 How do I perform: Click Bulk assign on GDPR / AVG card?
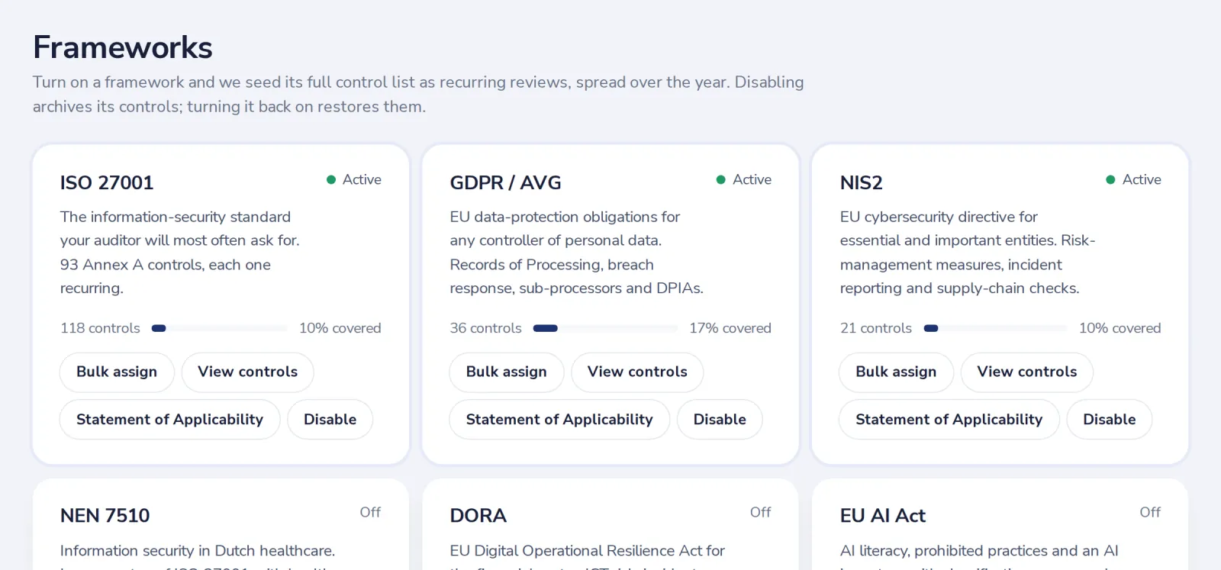coord(506,372)
